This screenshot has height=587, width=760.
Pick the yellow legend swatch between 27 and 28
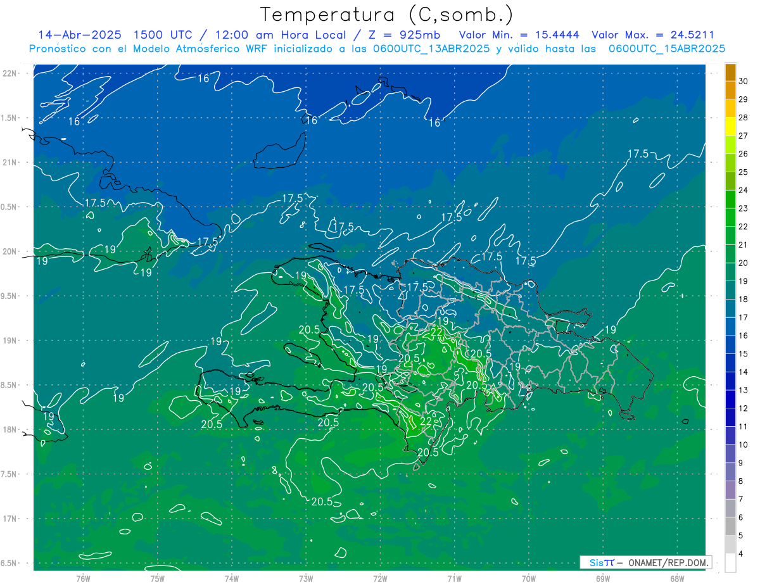pos(730,127)
